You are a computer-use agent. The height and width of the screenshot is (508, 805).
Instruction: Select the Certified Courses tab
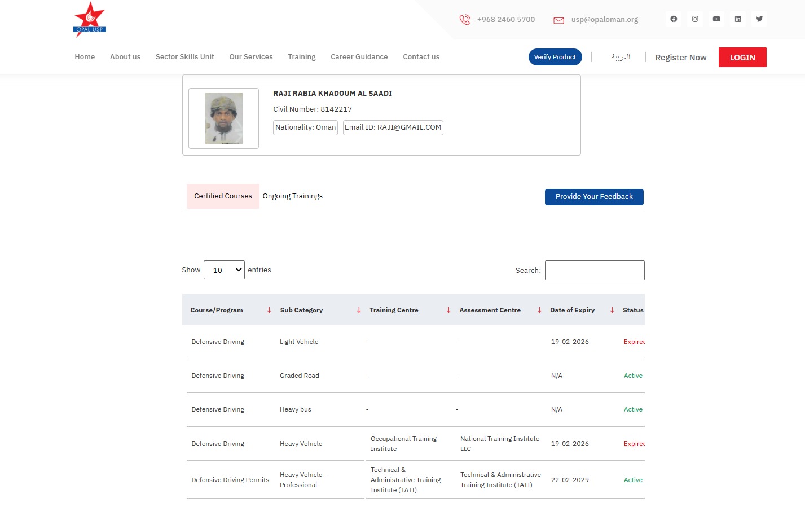pyautogui.click(x=223, y=196)
